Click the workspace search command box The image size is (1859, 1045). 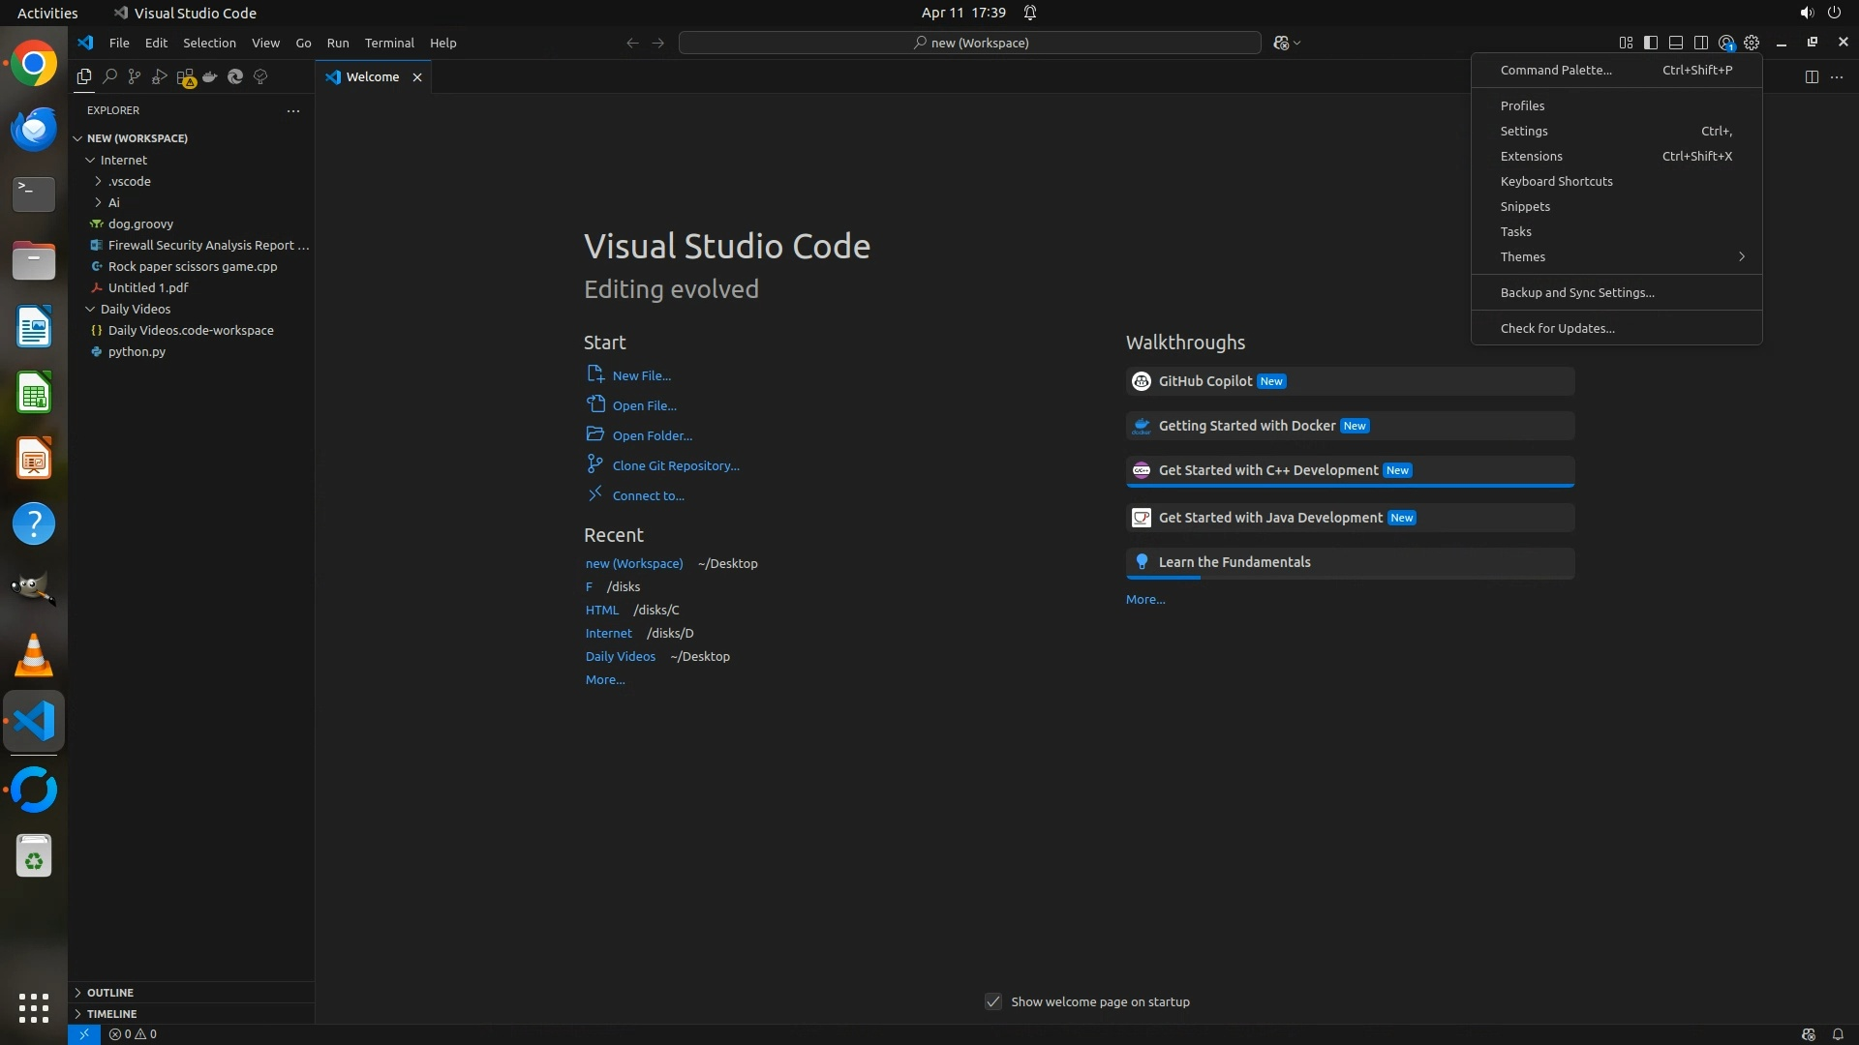point(970,43)
